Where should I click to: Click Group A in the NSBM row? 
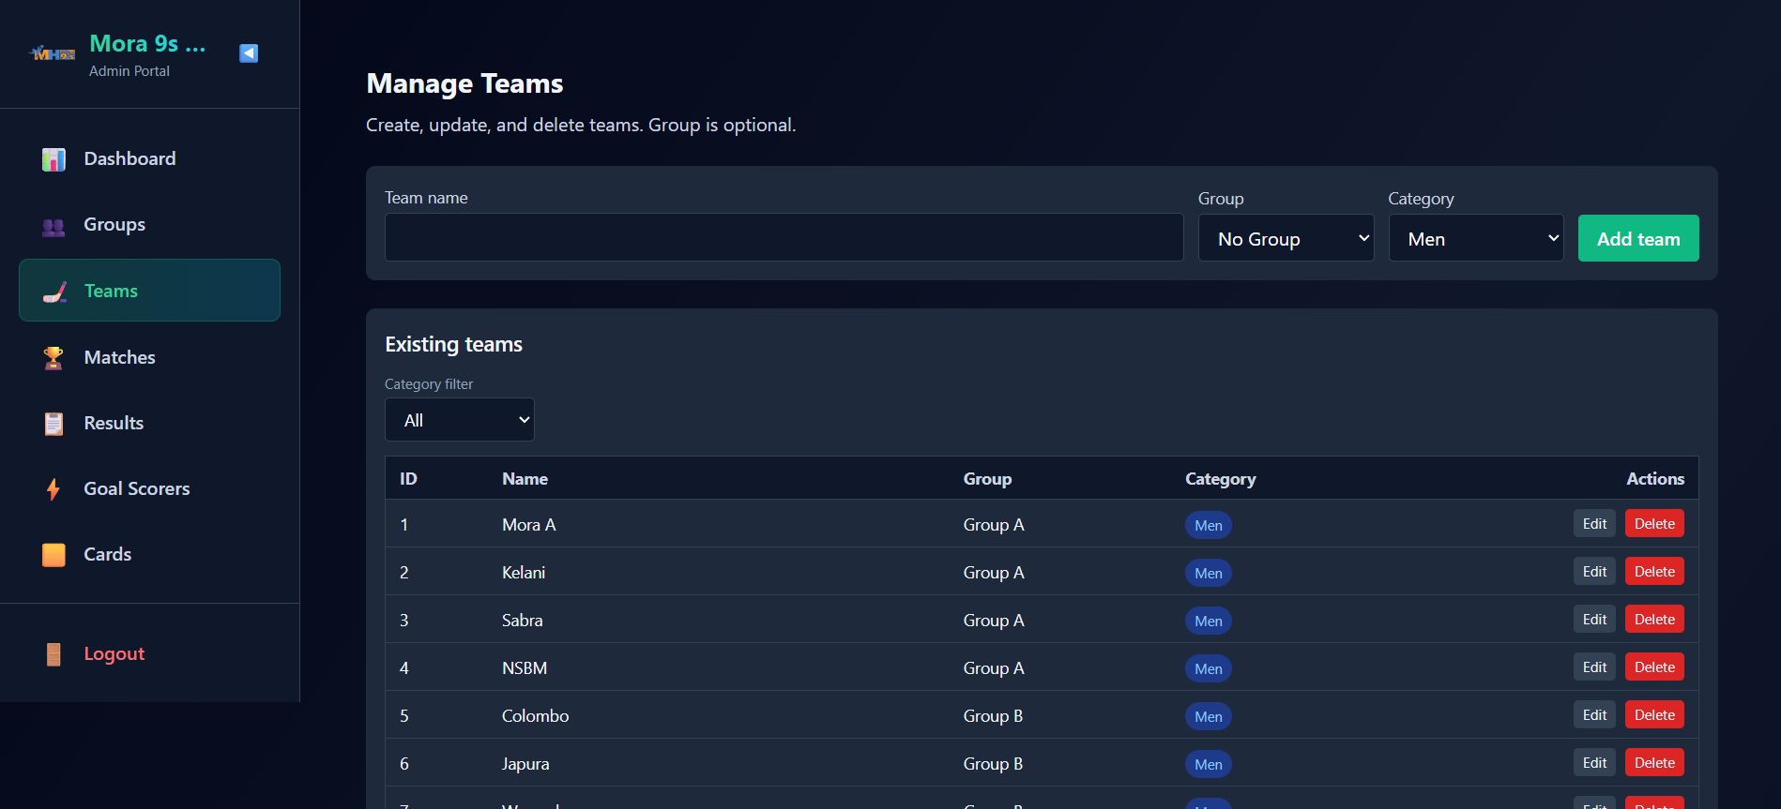pyautogui.click(x=994, y=668)
